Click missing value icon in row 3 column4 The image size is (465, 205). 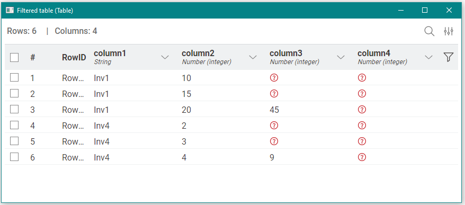pos(362,110)
